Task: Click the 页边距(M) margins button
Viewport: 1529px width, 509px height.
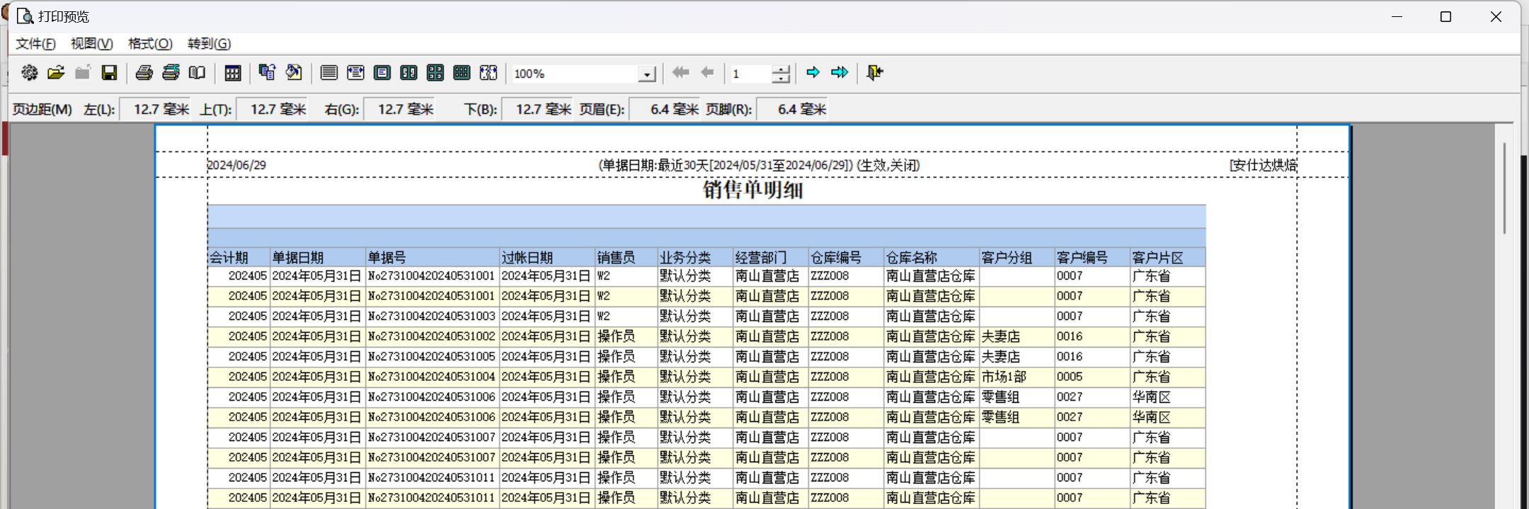Action: (42, 110)
